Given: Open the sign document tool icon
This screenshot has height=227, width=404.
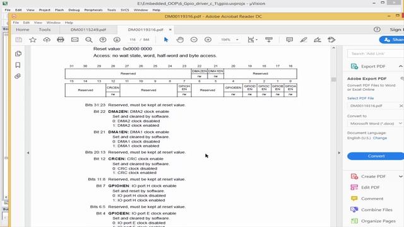Looking at the screenshot, I should 318,40.
